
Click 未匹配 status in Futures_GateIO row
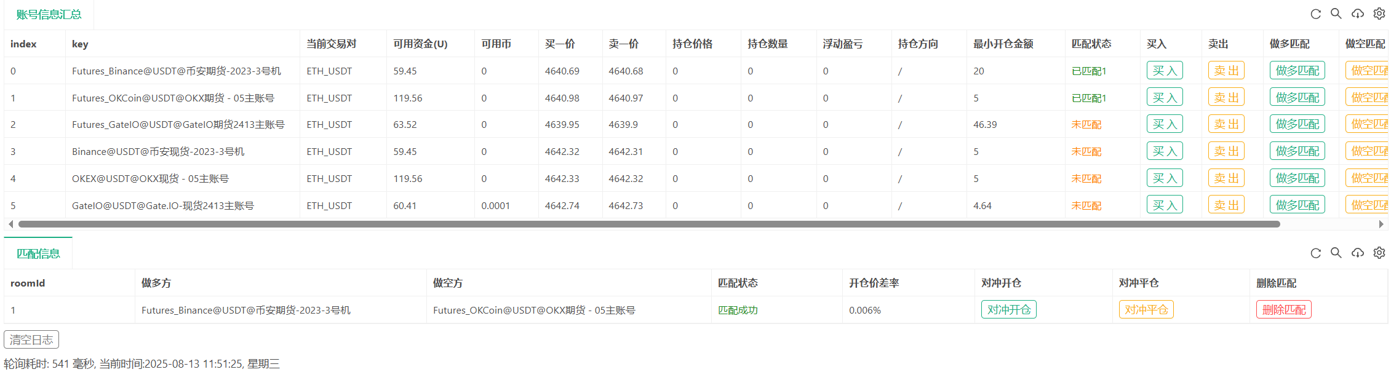tap(1086, 124)
